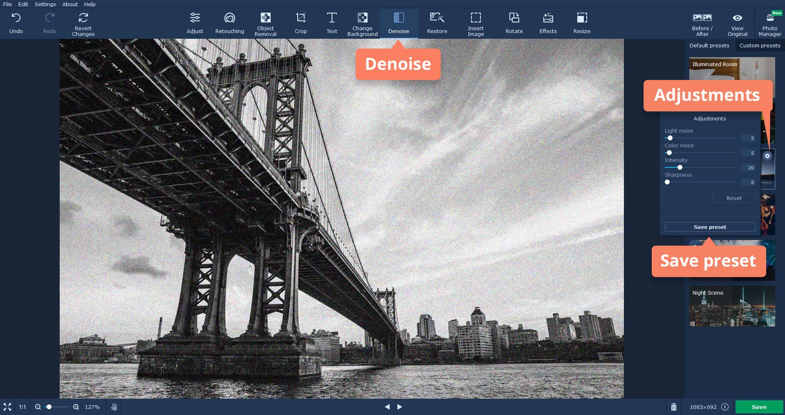Screen dimensions: 785x415
Task: Open the Adjust tool
Action: [x=195, y=24]
